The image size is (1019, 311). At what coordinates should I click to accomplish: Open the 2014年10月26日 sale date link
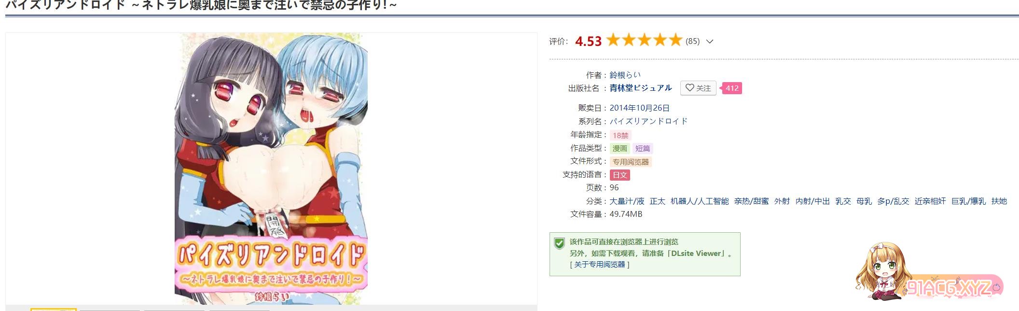click(639, 108)
